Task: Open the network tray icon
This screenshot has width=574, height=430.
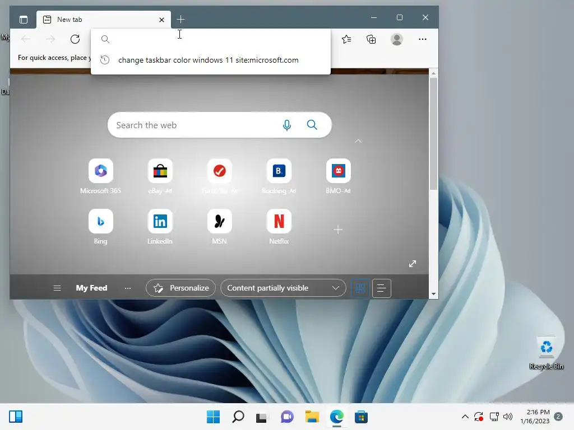Action: [x=494, y=417]
